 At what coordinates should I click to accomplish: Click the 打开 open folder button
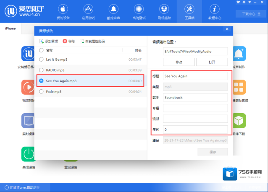pos(212,62)
